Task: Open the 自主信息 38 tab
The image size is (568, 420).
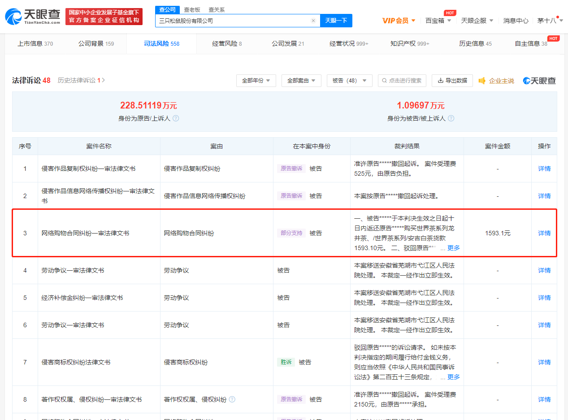Action: tap(531, 43)
